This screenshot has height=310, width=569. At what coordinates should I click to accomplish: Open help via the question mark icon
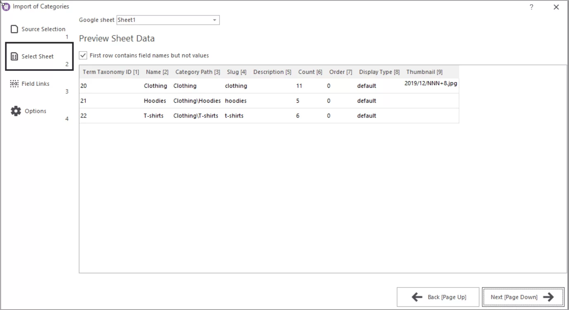(x=531, y=7)
